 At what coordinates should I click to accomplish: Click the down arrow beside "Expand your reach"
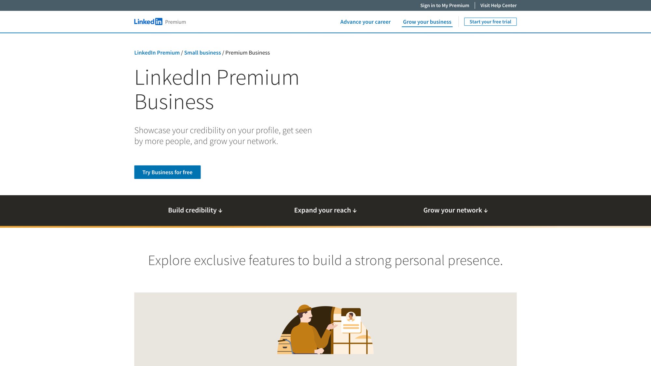(355, 210)
